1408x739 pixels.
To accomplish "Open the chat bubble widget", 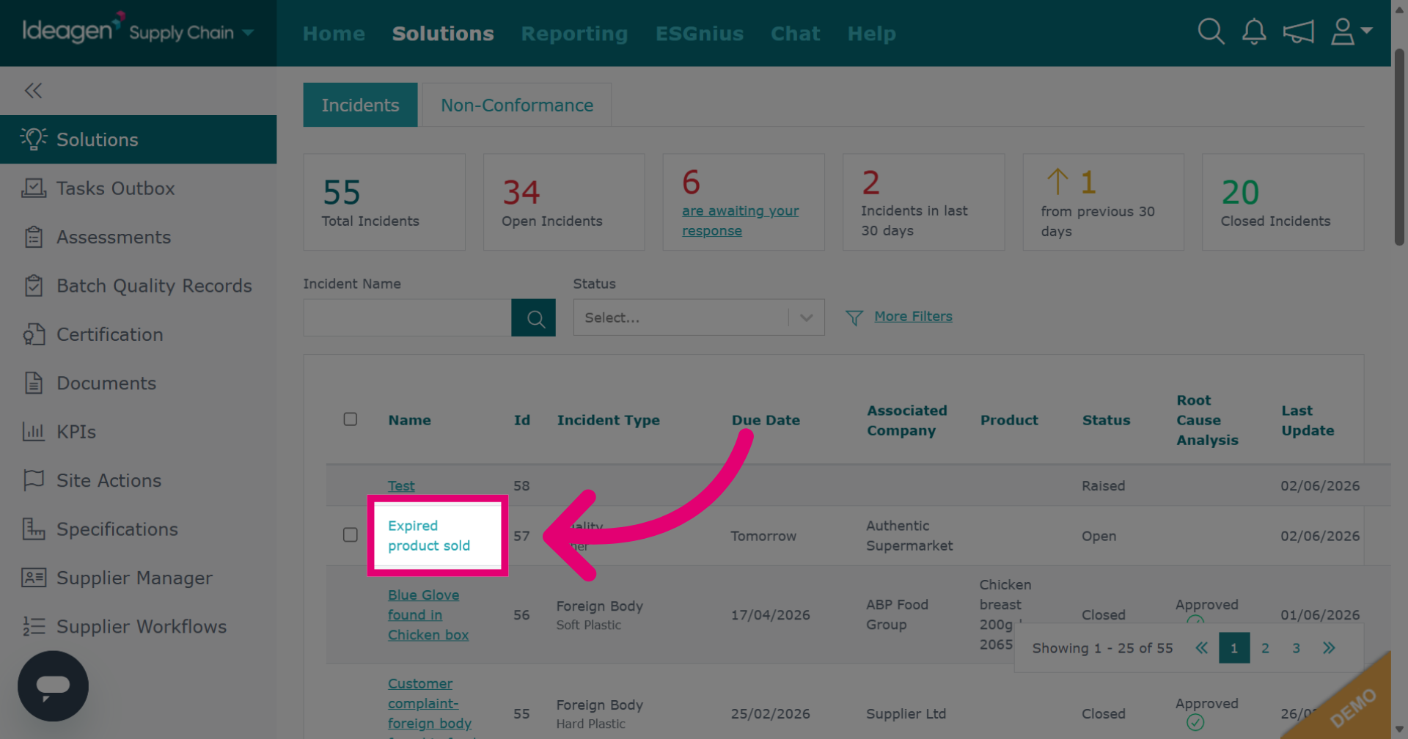I will (x=53, y=685).
